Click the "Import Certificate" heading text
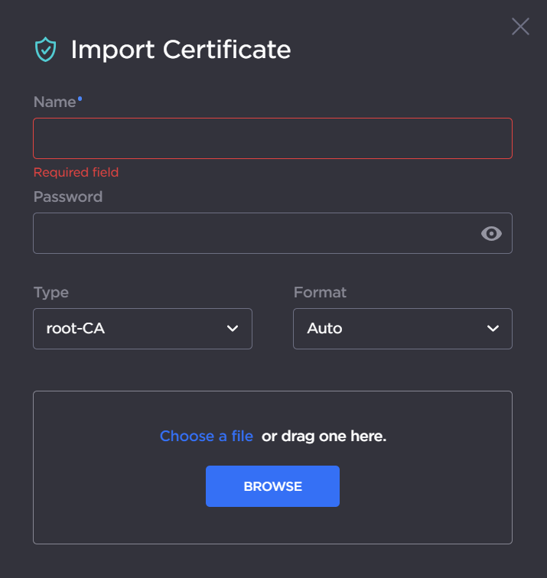The height and width of the screenshot is (578, 547). (x=181, y=50)
